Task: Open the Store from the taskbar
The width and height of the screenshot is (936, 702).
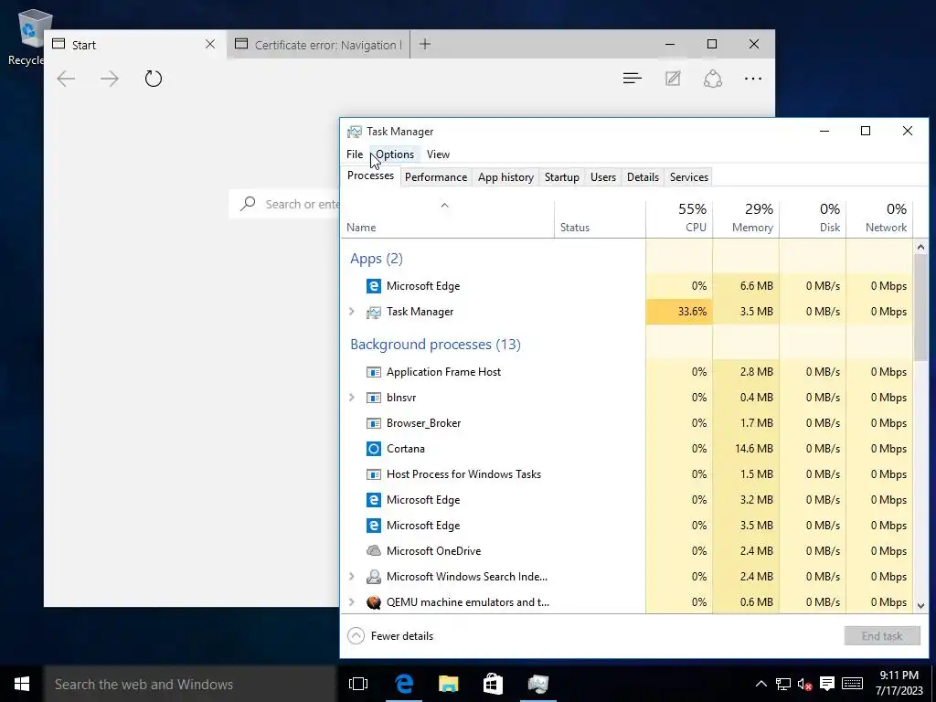Action: 493,684
